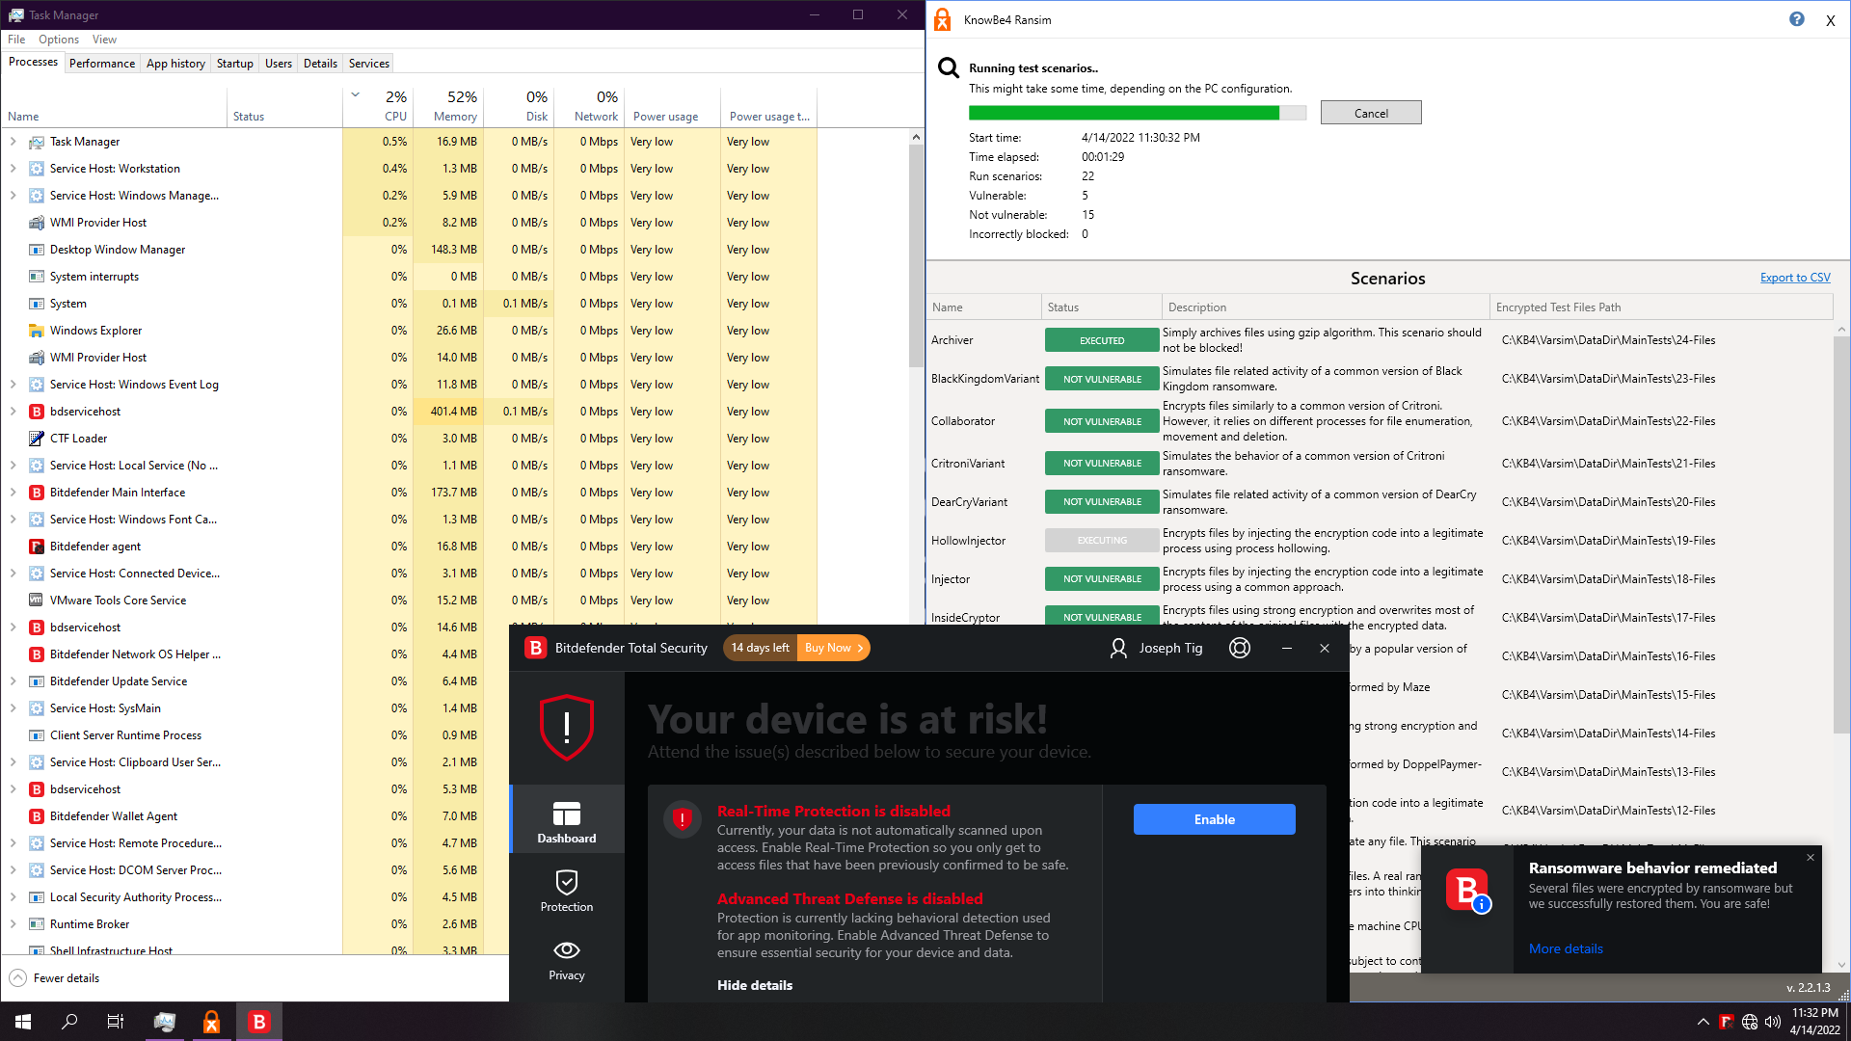Expand Service Host: SysMain process
The width and height of the screenshot is (1851, 1041).
click(x=13, y=708)
